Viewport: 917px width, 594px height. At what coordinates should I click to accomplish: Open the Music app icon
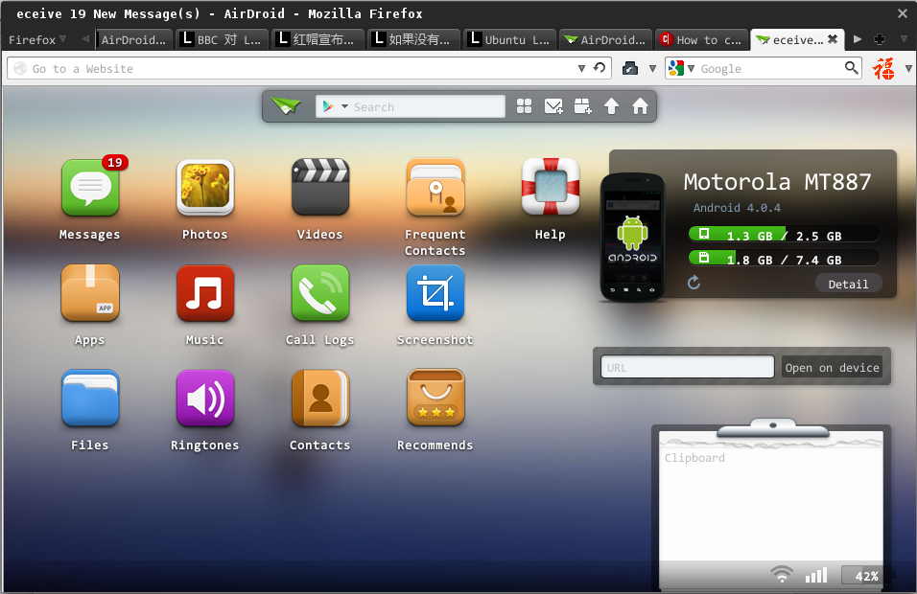tap(204, 292)
